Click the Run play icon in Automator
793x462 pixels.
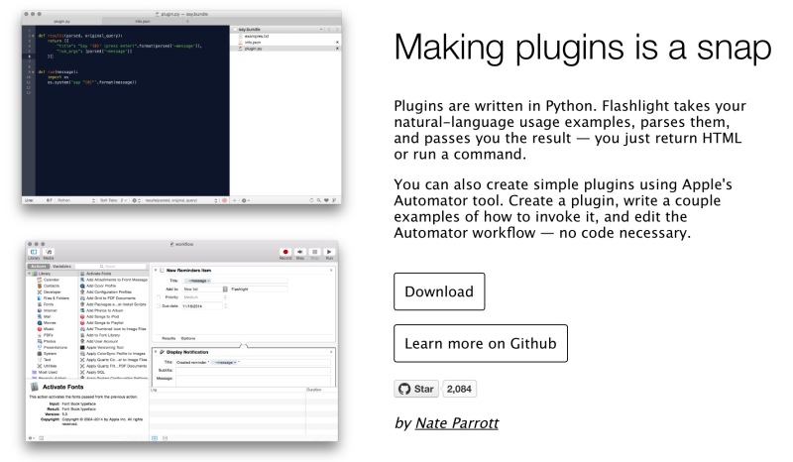[x=329, y=252]
